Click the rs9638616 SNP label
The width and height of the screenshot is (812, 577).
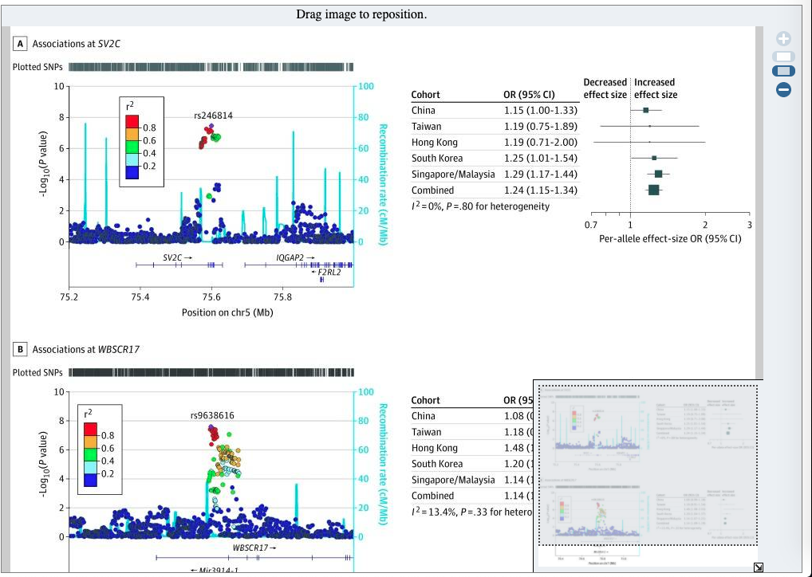click(x=212, y=415)
